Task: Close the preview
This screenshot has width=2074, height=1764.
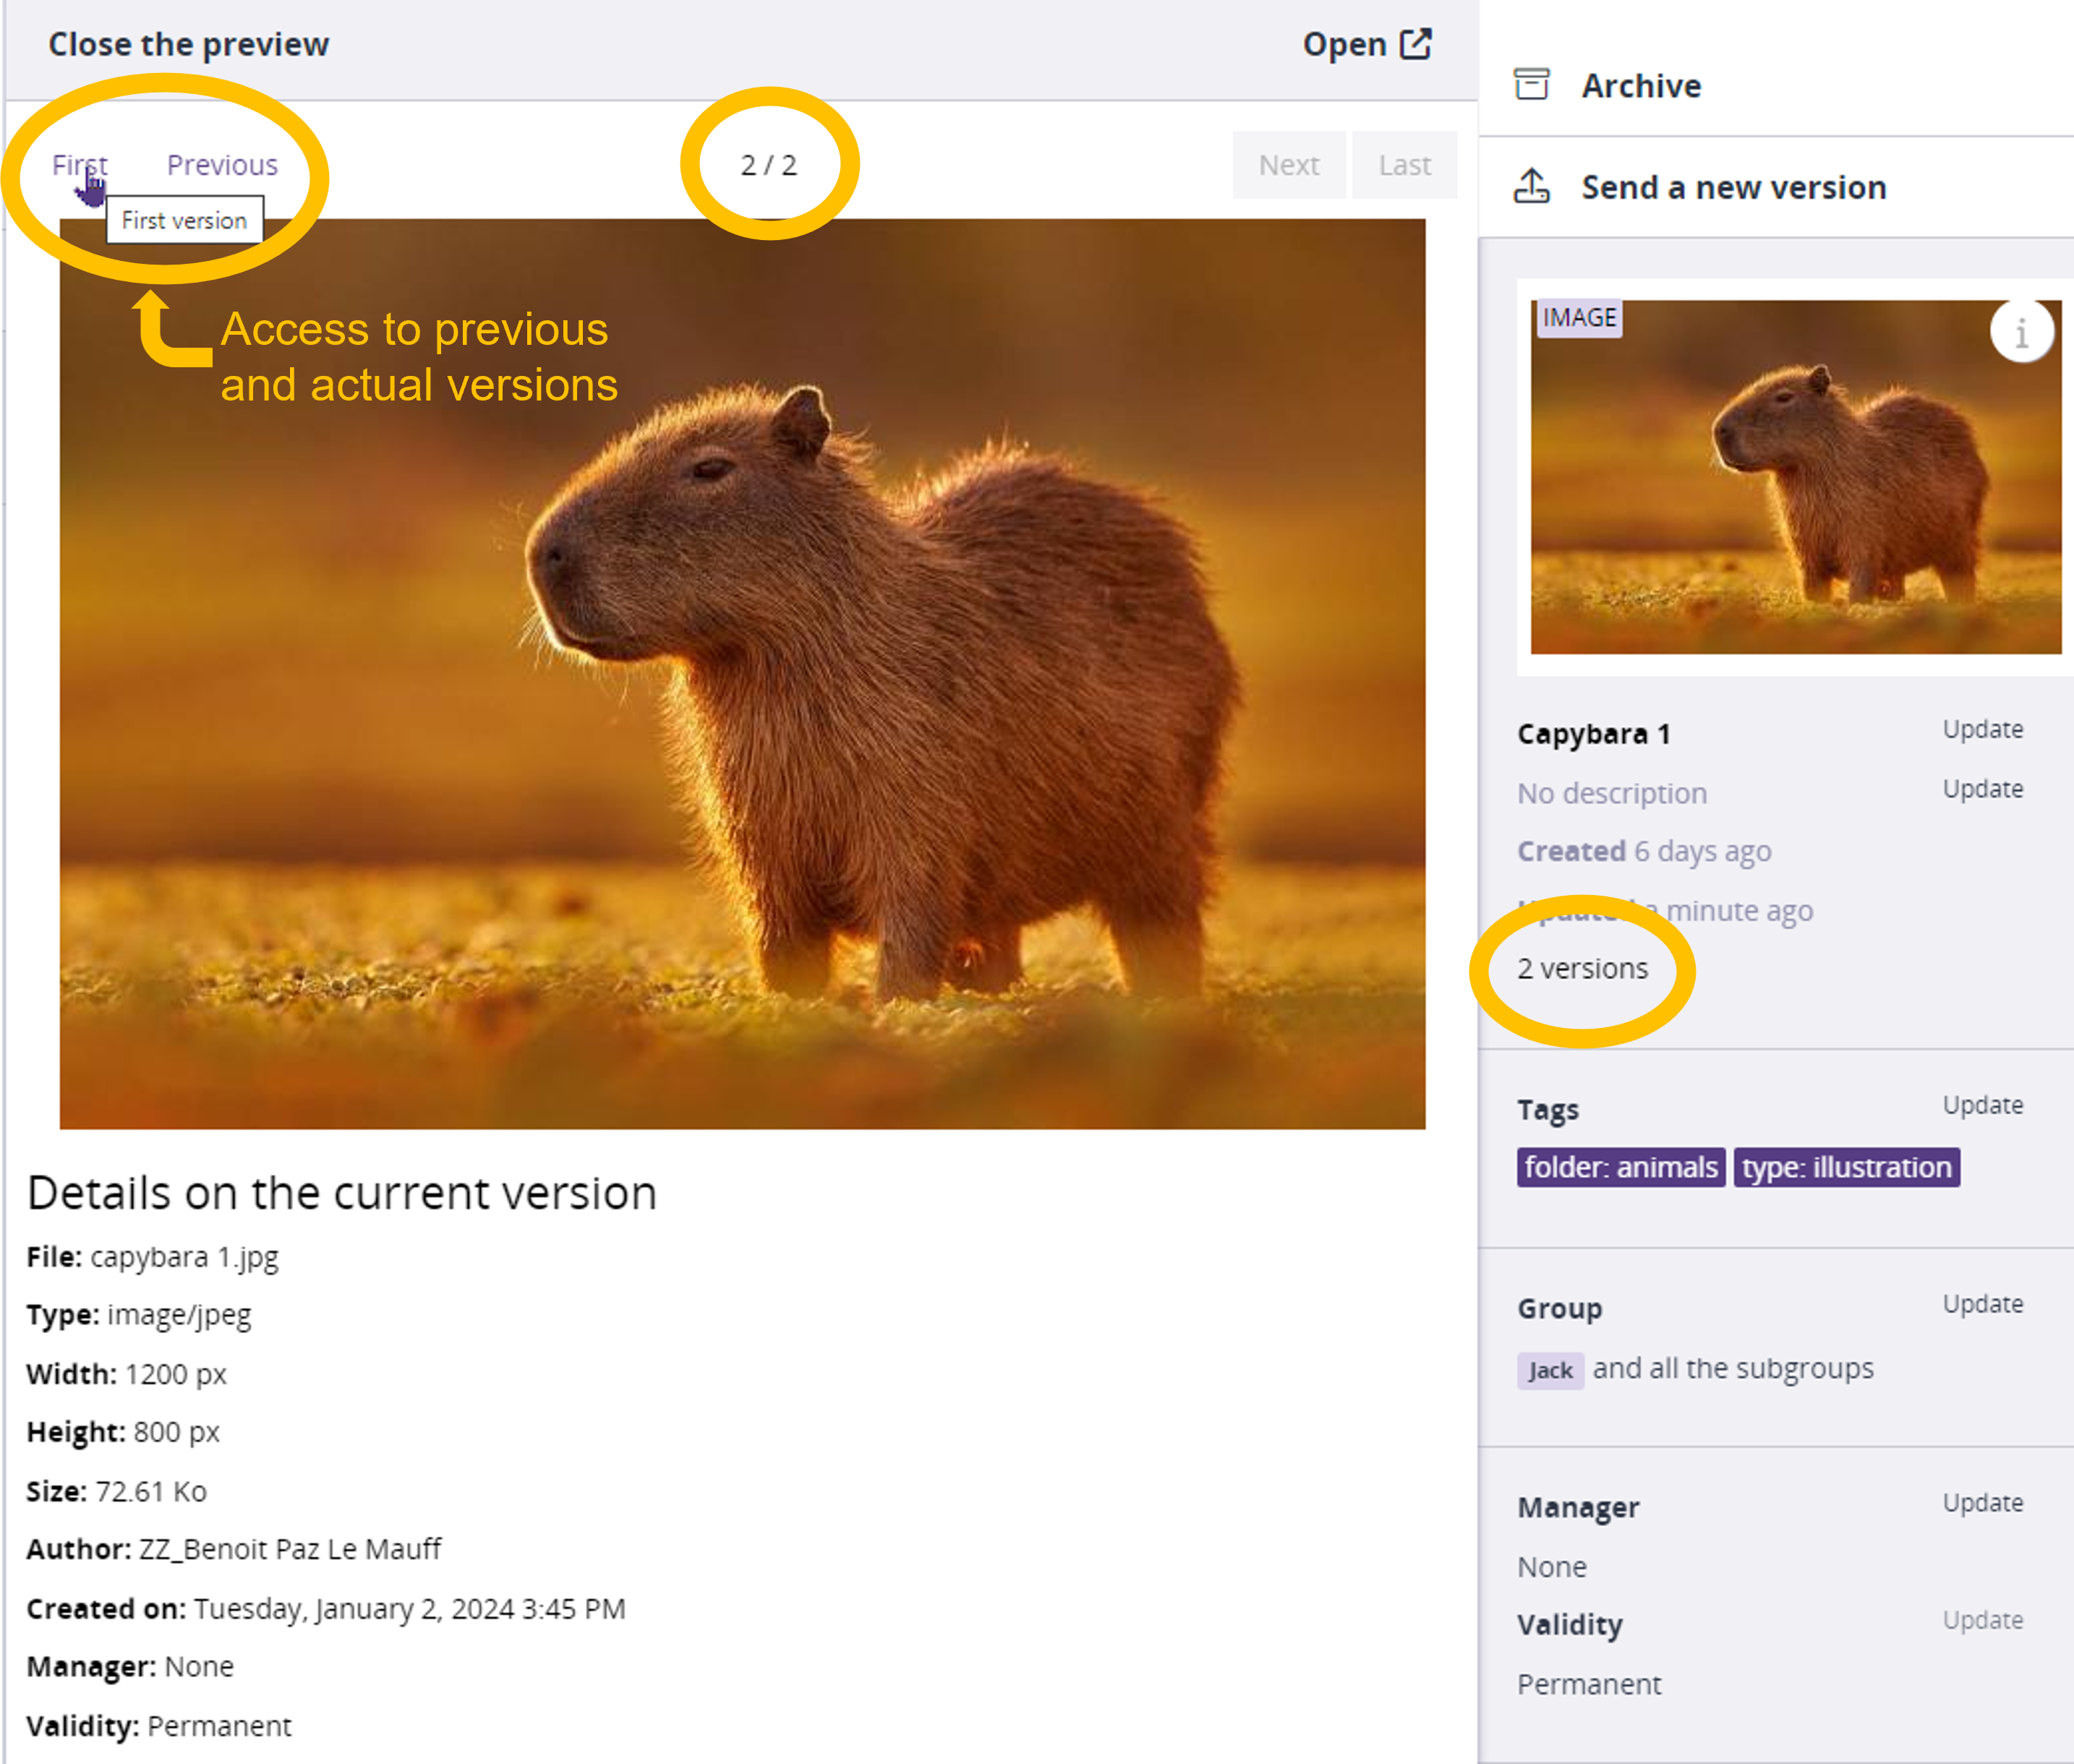Action: click(x=188, y=44)
